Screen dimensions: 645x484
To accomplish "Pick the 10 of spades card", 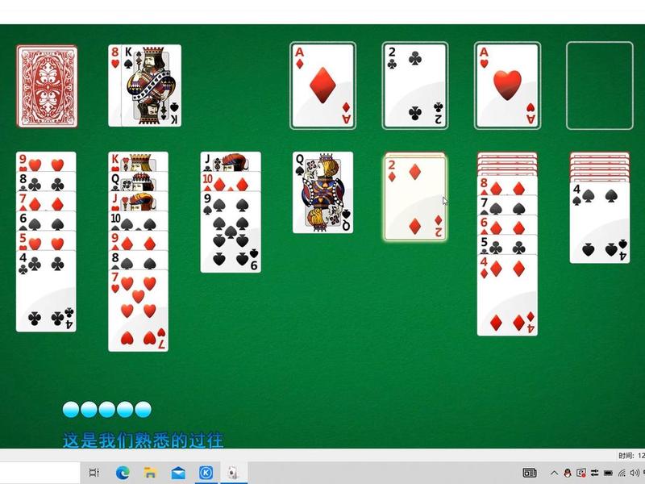I will [138, 220].
